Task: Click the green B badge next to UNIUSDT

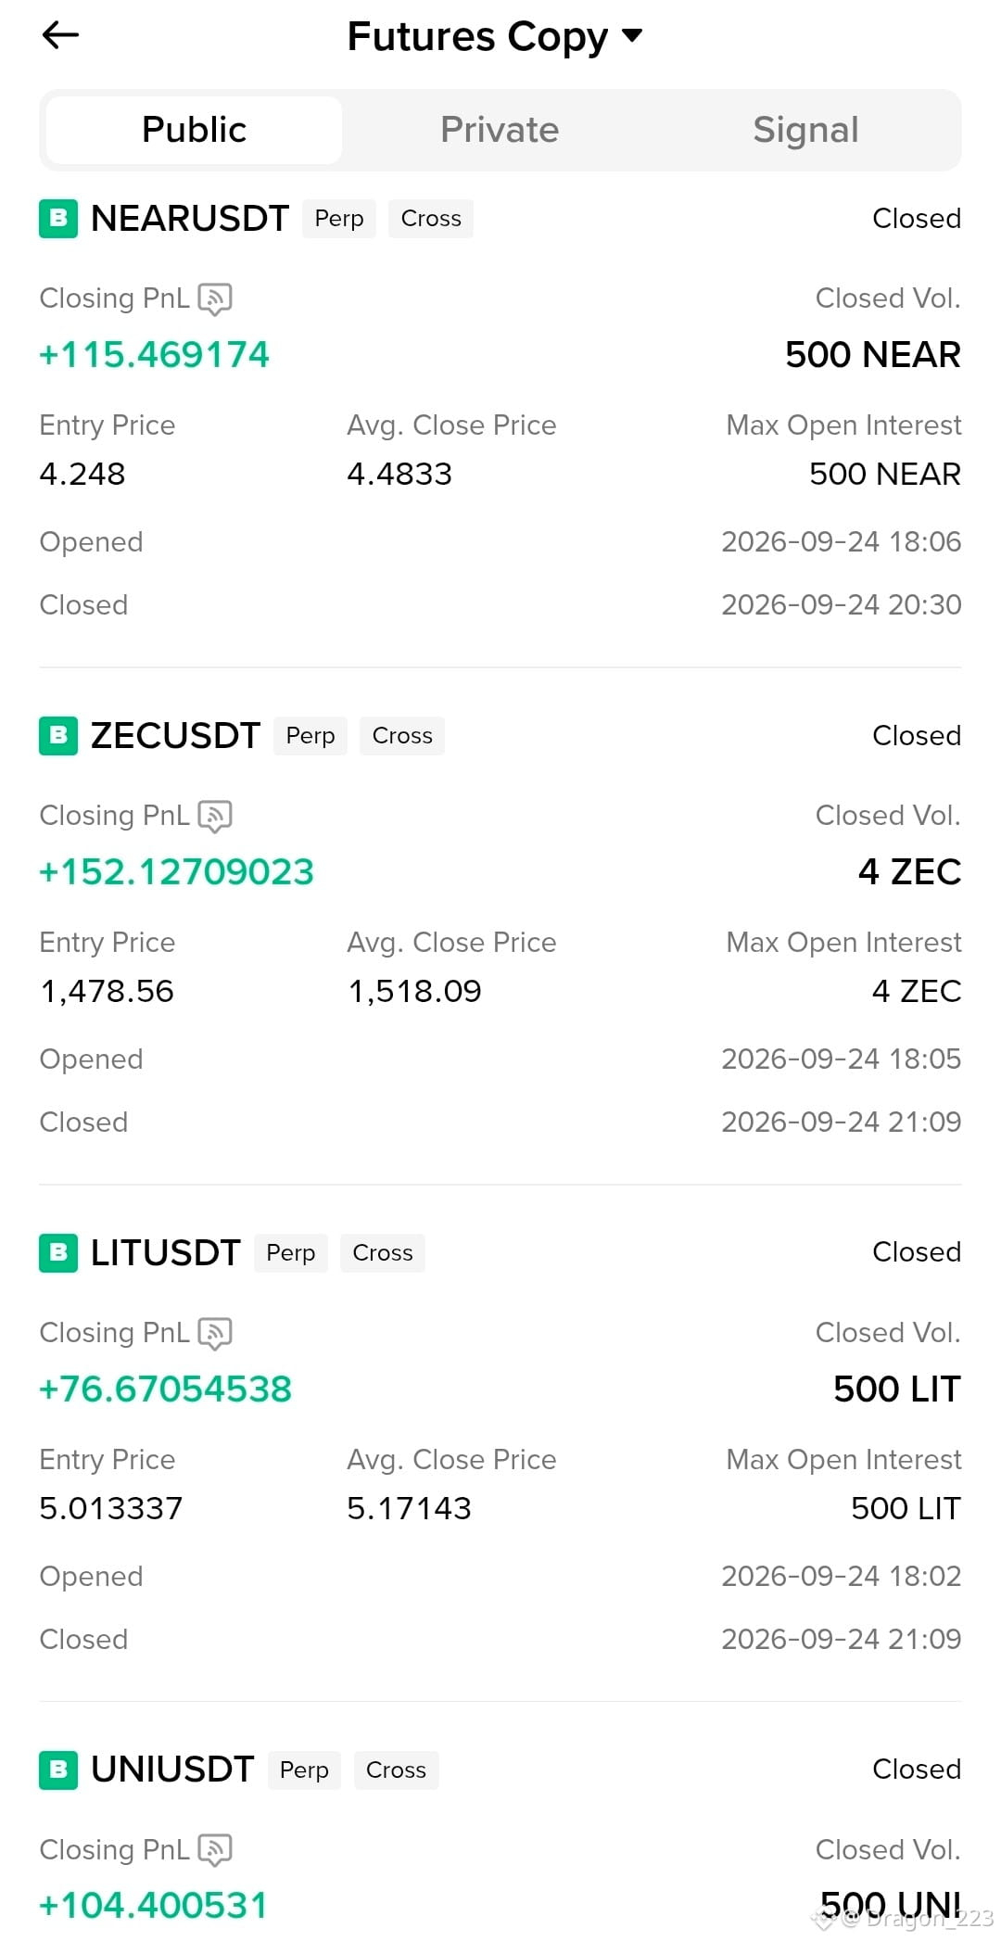Action: pos(58,1770)
